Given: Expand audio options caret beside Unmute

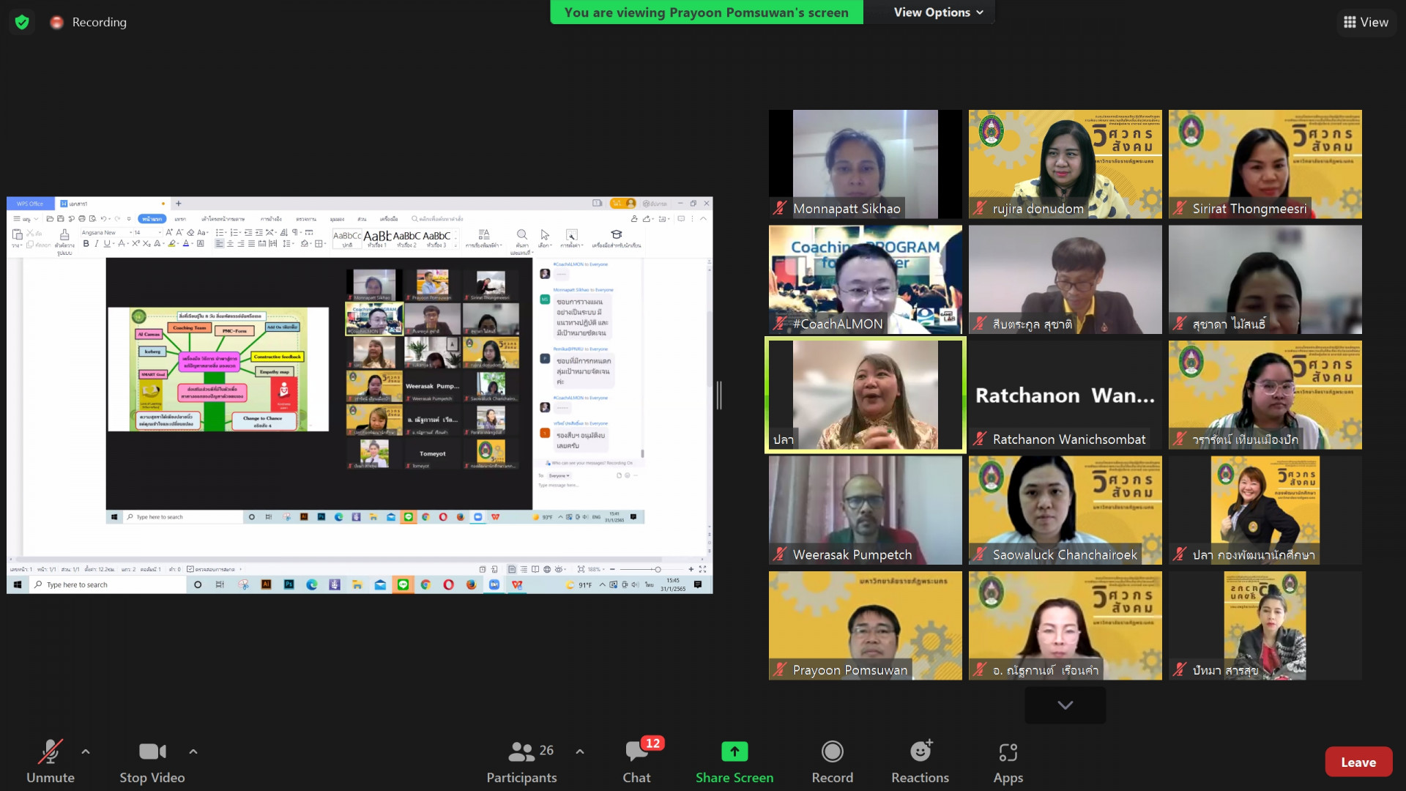Looking at the screenshot, I should (x=86, y=751).
